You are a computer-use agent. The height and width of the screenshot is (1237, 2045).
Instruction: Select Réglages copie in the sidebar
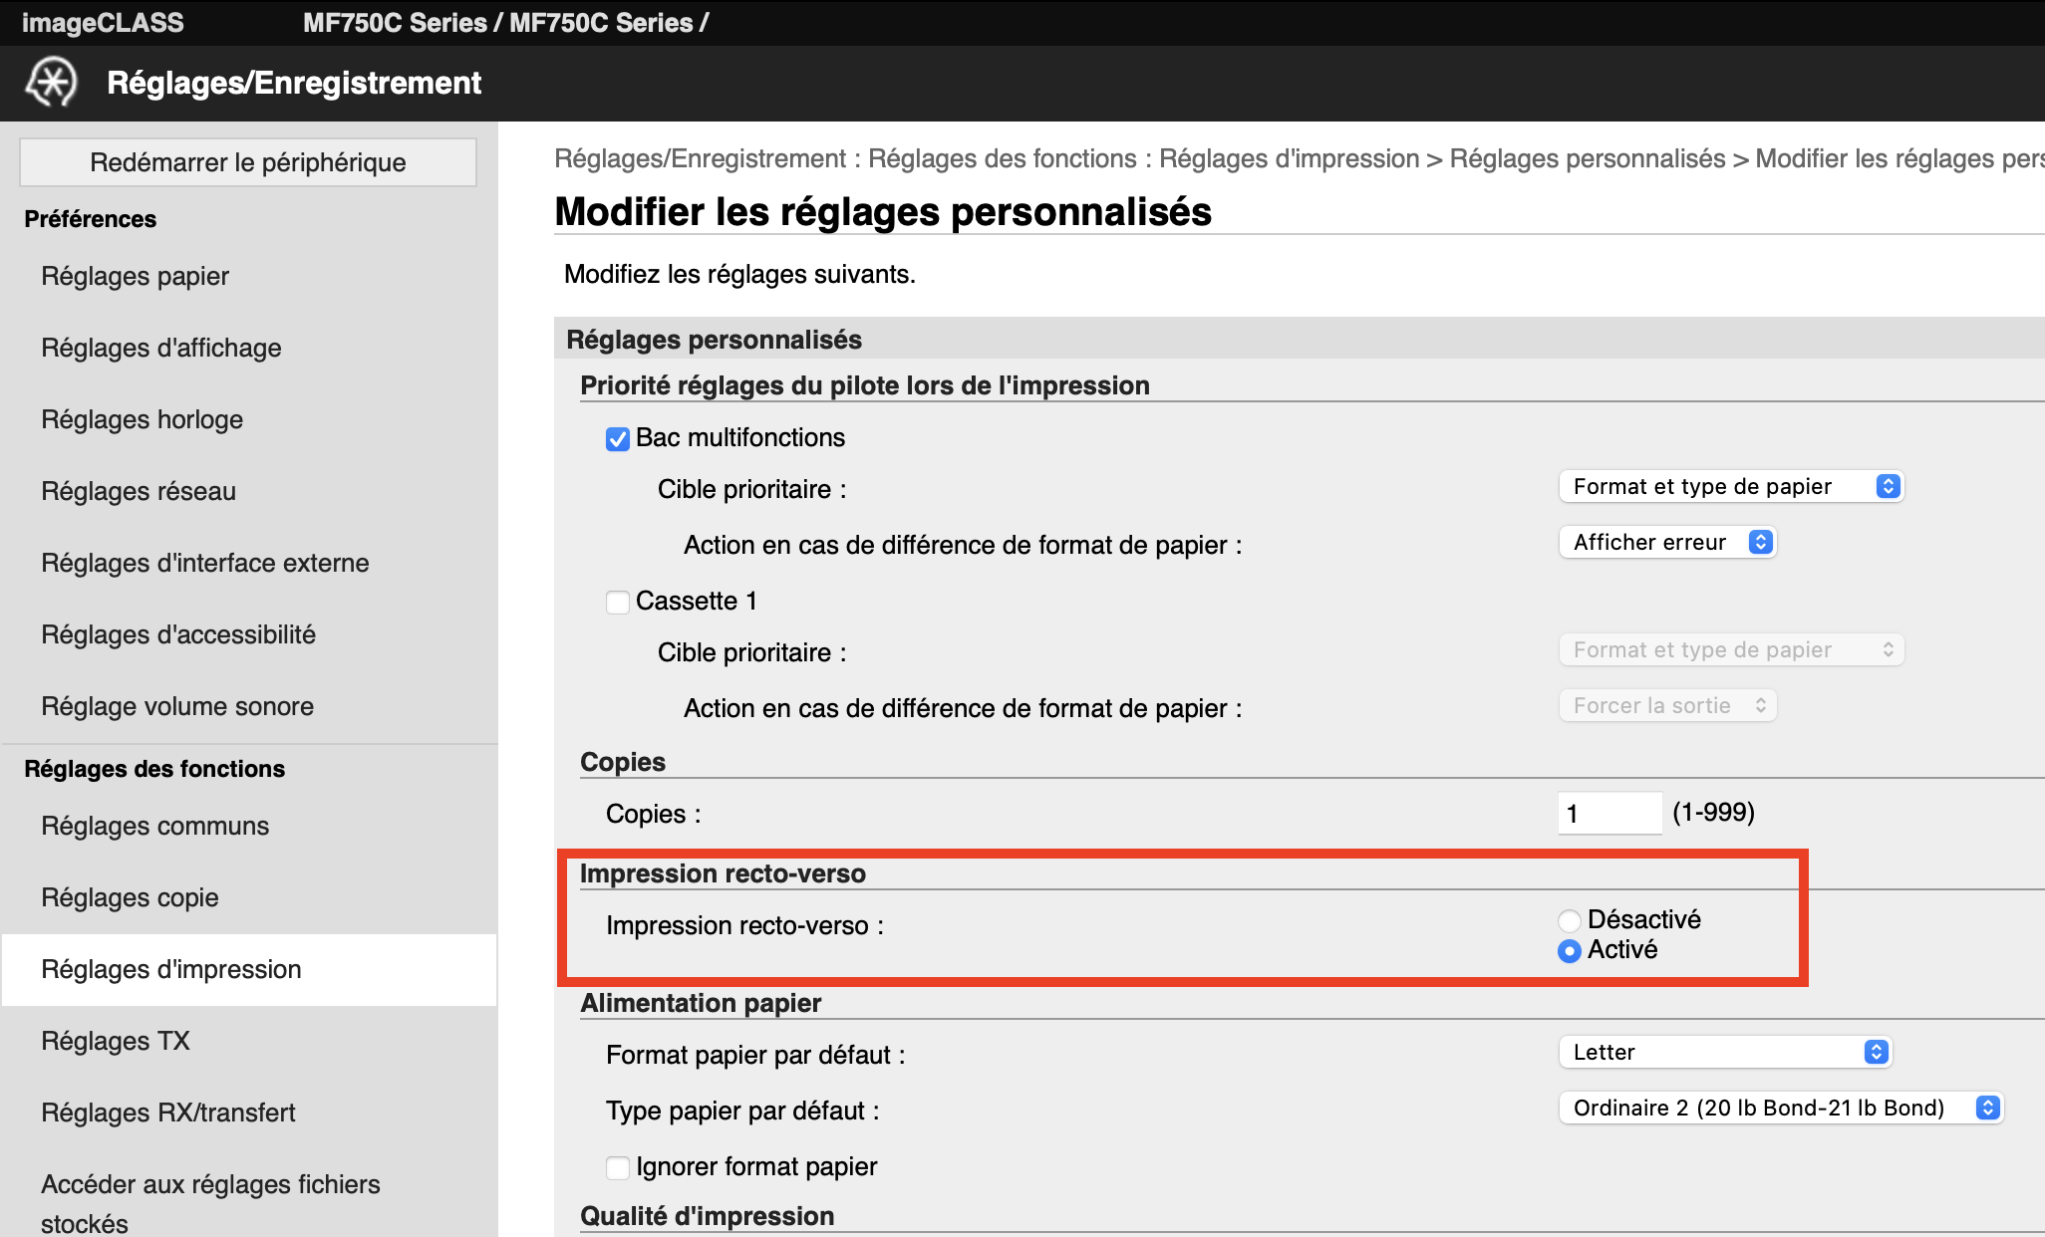pyautogui.click(x=130, y=897)
